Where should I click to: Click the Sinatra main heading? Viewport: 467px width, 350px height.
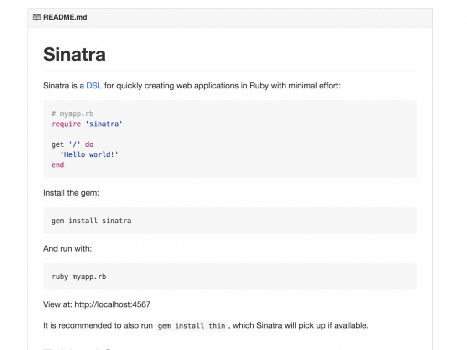pyautogui.click(x=74, y=54)
